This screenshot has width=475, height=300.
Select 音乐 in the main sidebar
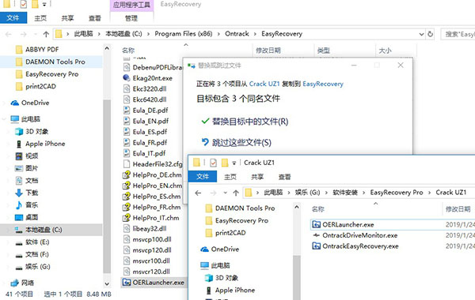32,205
